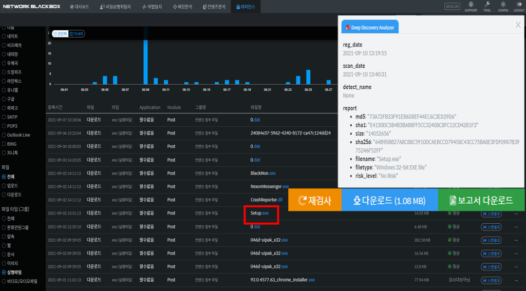The image size is (526, 291).
Task: Select the 업로드 file radio button
Action: click(4, 185)
